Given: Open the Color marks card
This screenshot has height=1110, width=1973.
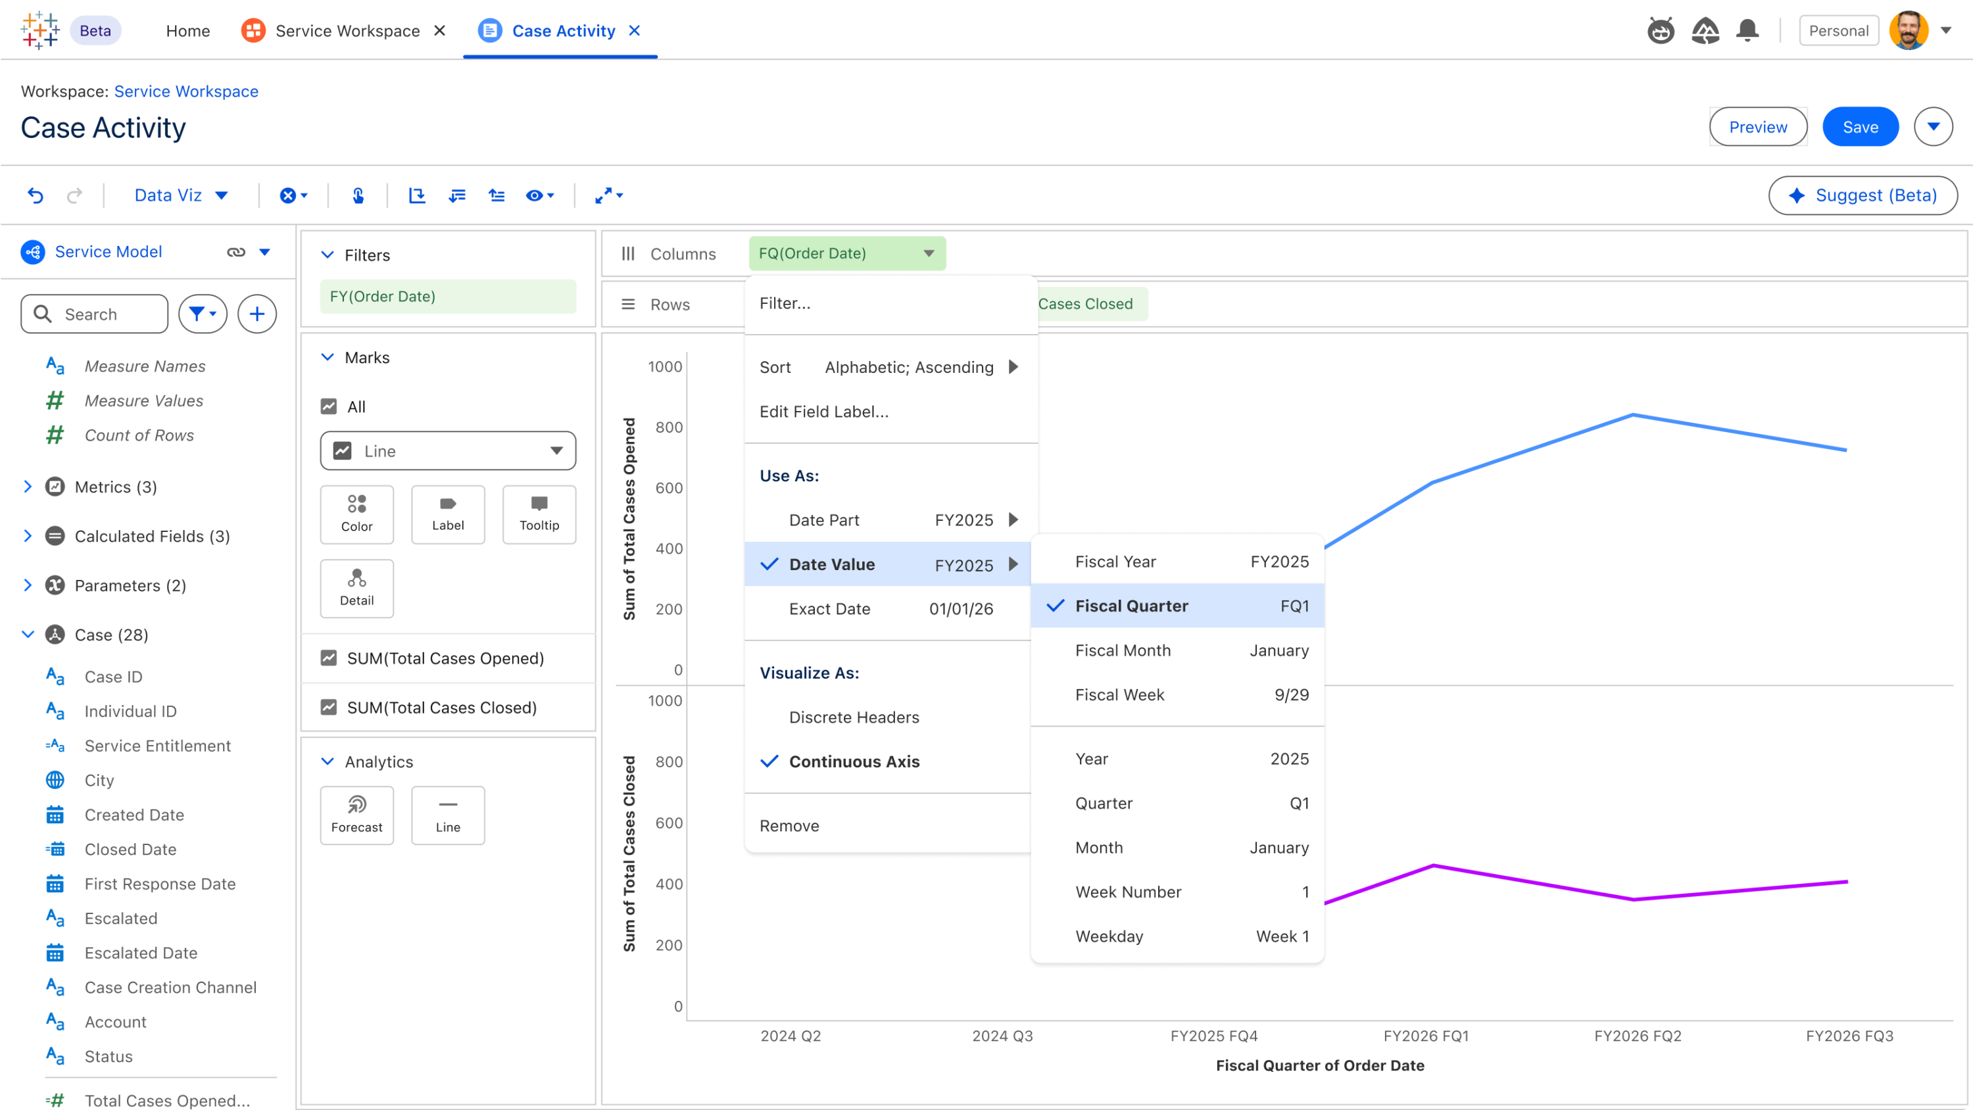Looking at the screenshot, I should [357, 514].
